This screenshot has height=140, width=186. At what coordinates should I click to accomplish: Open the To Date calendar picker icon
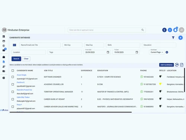[x=137, y=52]
